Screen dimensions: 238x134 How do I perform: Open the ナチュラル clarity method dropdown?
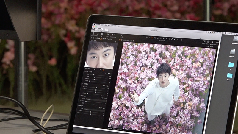pos(94,109)
